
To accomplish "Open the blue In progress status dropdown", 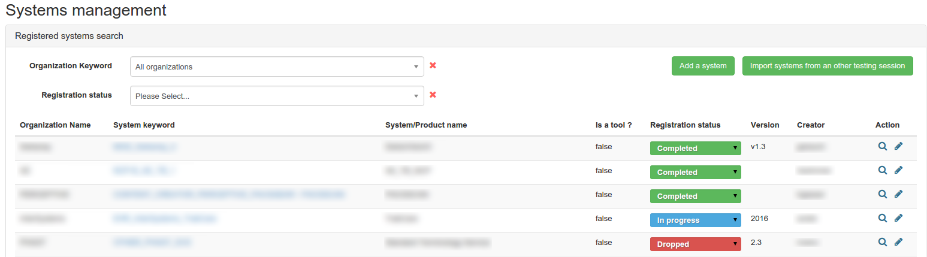I will (695, 220).
